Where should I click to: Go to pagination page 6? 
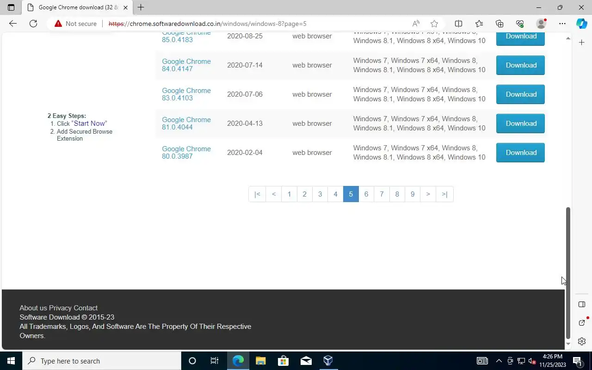click(366, 194)
